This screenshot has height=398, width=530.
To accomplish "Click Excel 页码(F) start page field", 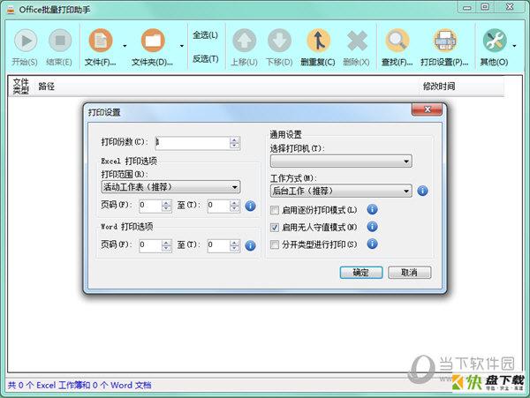I will (x=150, y=206).
